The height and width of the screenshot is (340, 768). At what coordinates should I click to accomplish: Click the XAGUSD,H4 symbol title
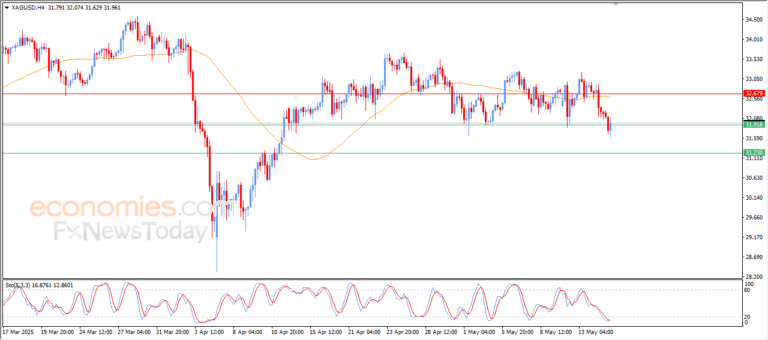[28, 8]
